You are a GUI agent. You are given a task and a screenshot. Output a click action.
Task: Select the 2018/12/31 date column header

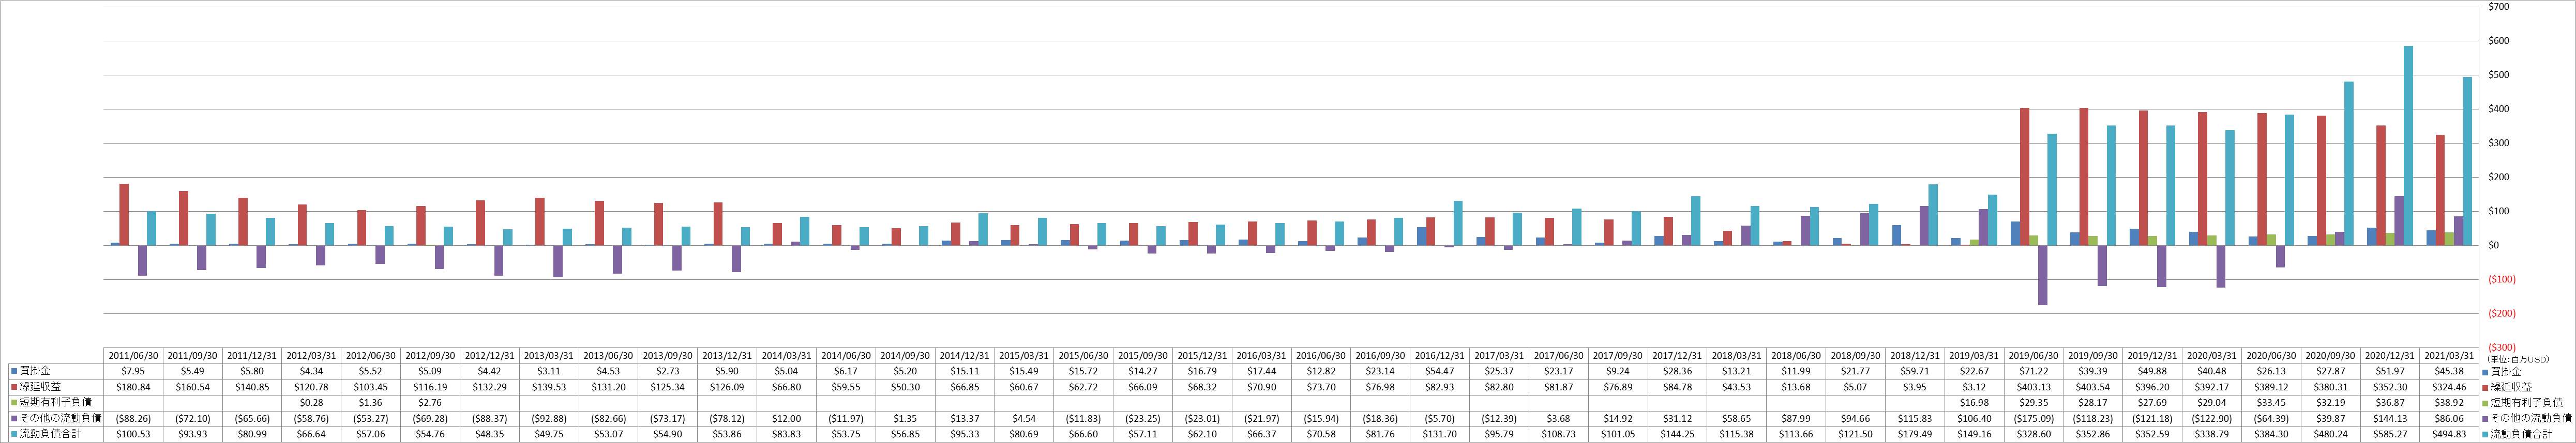[1915, 355]
